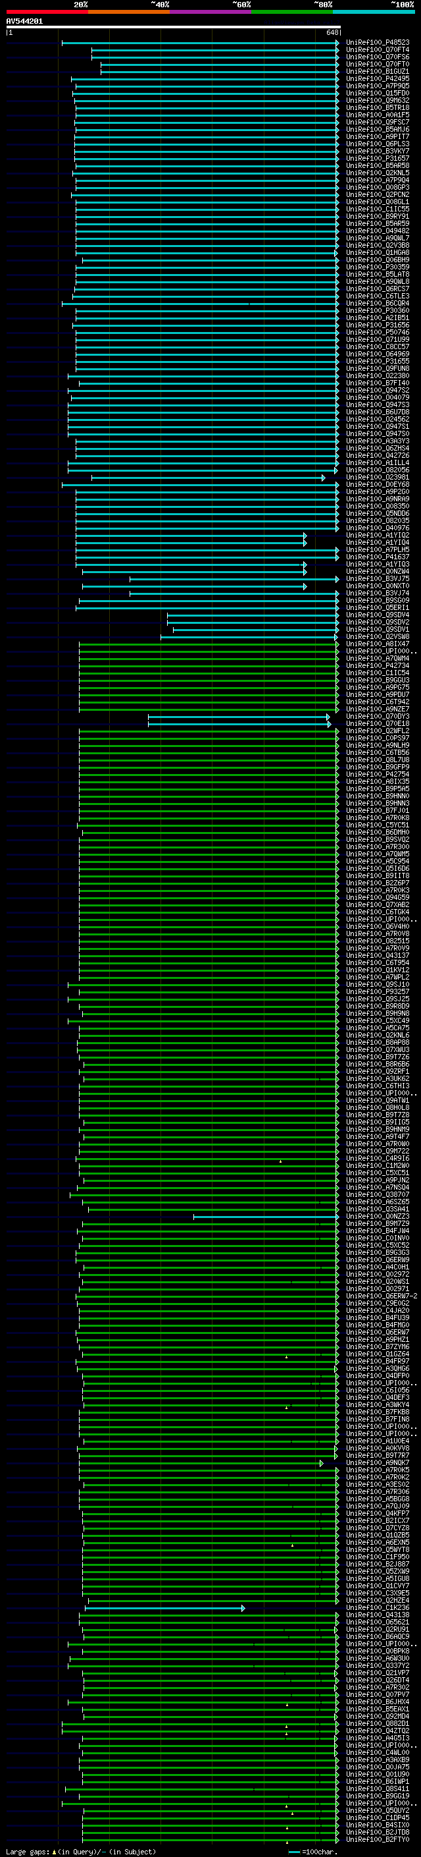Screen dimensions: 421x1857
Task: Click the purple ~60% identity legend segment
Action: tap(210, 12)
